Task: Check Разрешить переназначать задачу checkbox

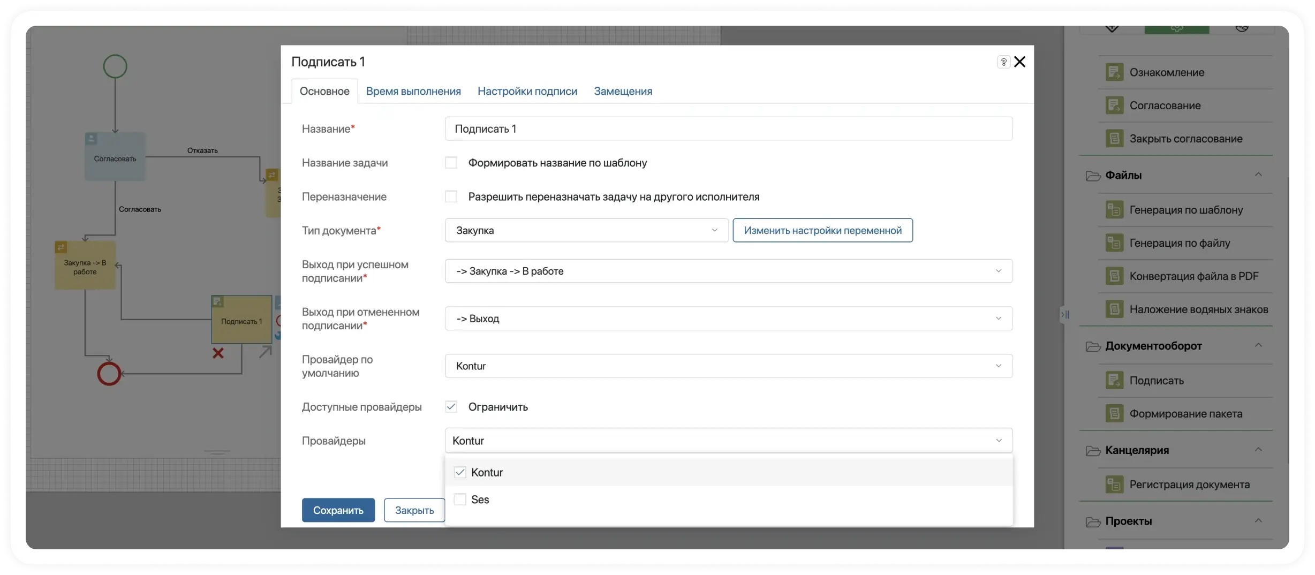Action: pos(451,196)
